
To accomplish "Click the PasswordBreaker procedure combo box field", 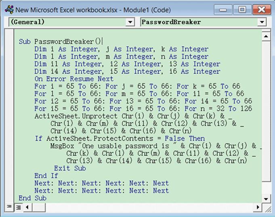I will [x=199, y=22].
